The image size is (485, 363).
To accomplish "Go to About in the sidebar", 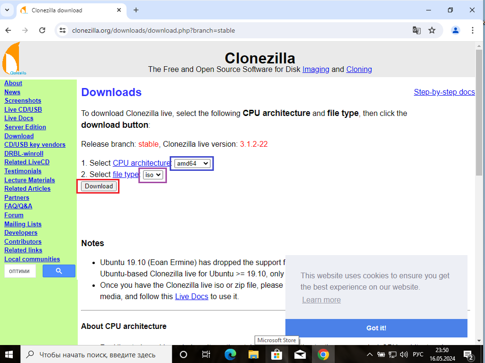I will coord(13,83).
